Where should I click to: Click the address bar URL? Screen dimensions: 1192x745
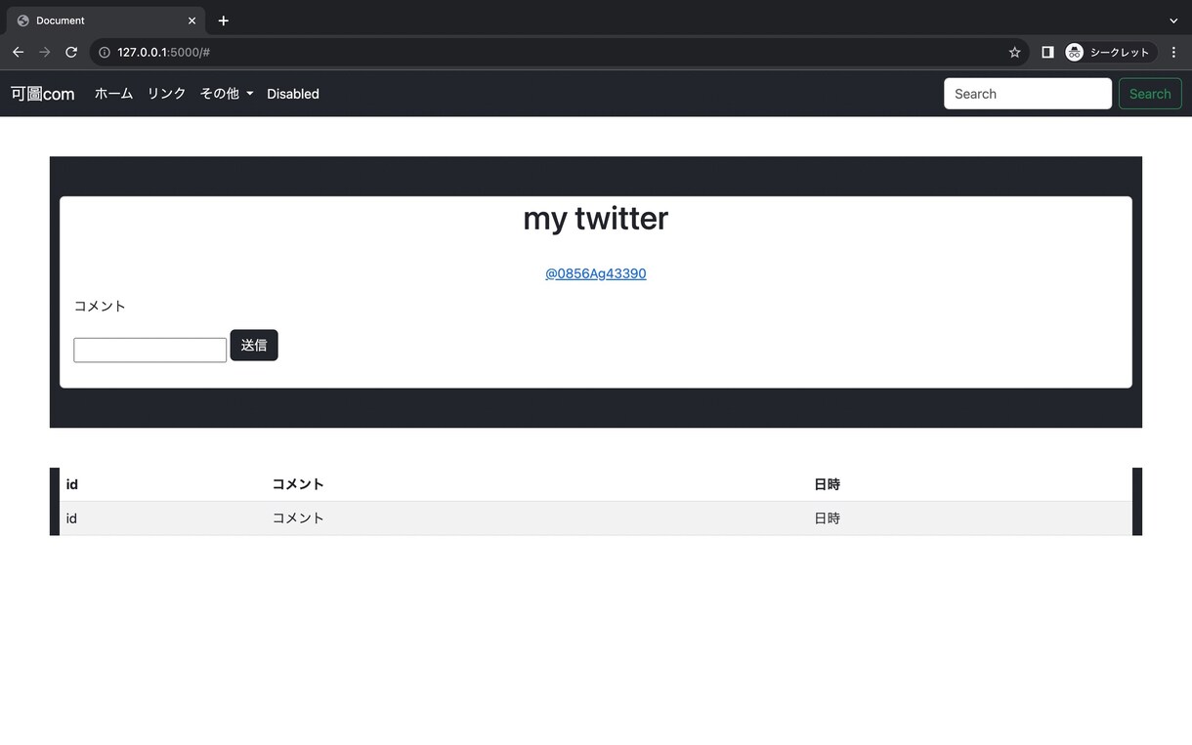pyautogui.click(x=163, y=53)
